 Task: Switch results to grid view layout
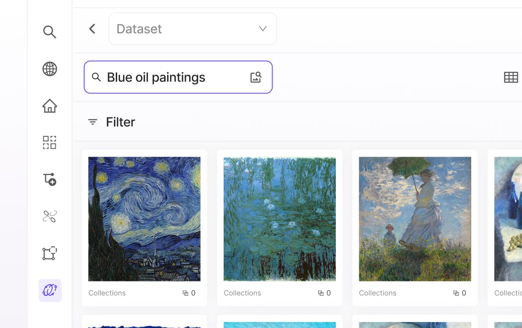511,77
